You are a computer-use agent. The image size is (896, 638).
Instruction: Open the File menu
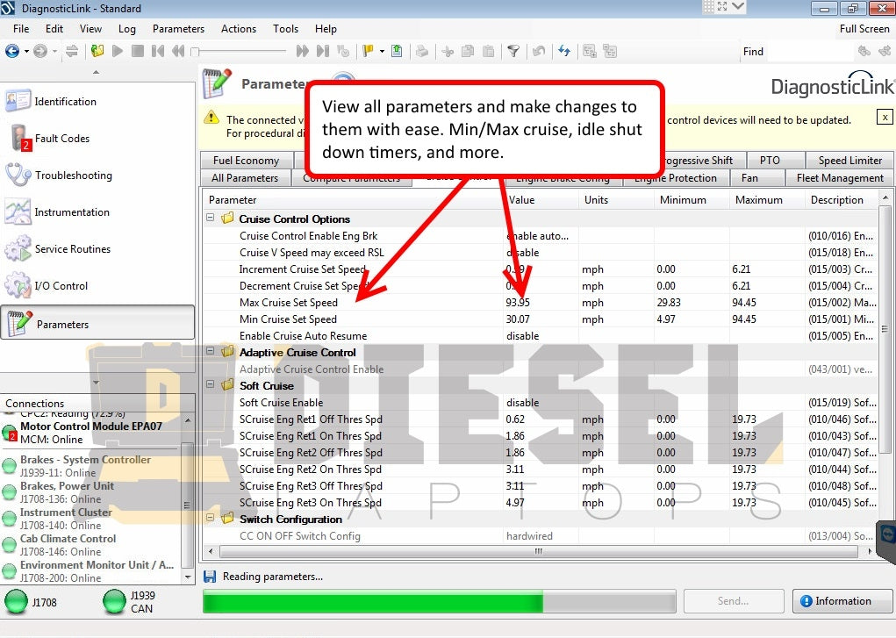click(x=21, y=29)
